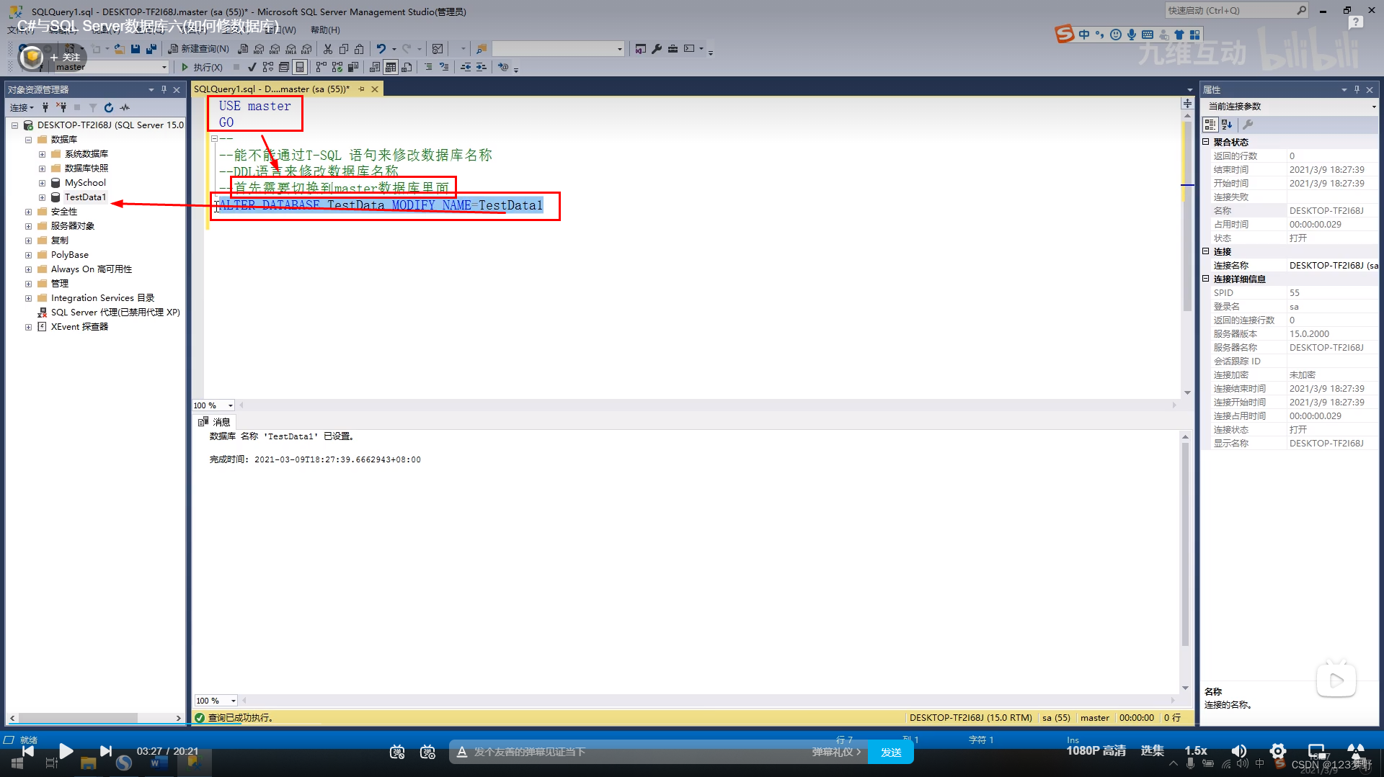
Task: Uncomment the selected lines icon
Action: 444,67
